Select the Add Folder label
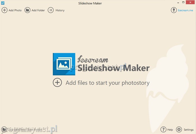The height and width of the screenshot is (134, 196). (x=38, y=10)
